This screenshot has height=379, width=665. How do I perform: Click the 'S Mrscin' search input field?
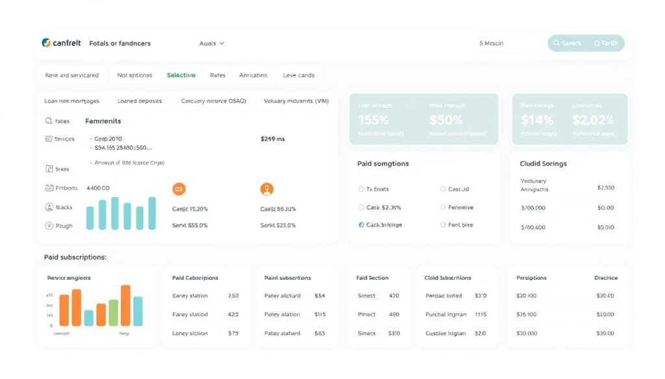tap(508, 43)
